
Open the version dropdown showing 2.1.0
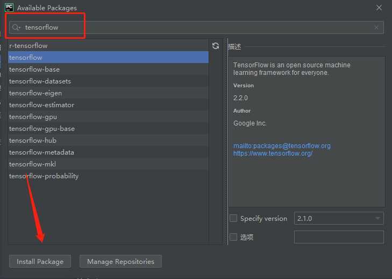[339, 218]
